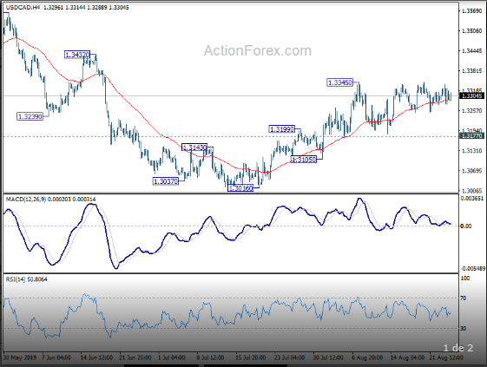
Task: Click the 23 Jul 04:00 date label
Action: tap(289, 357)
